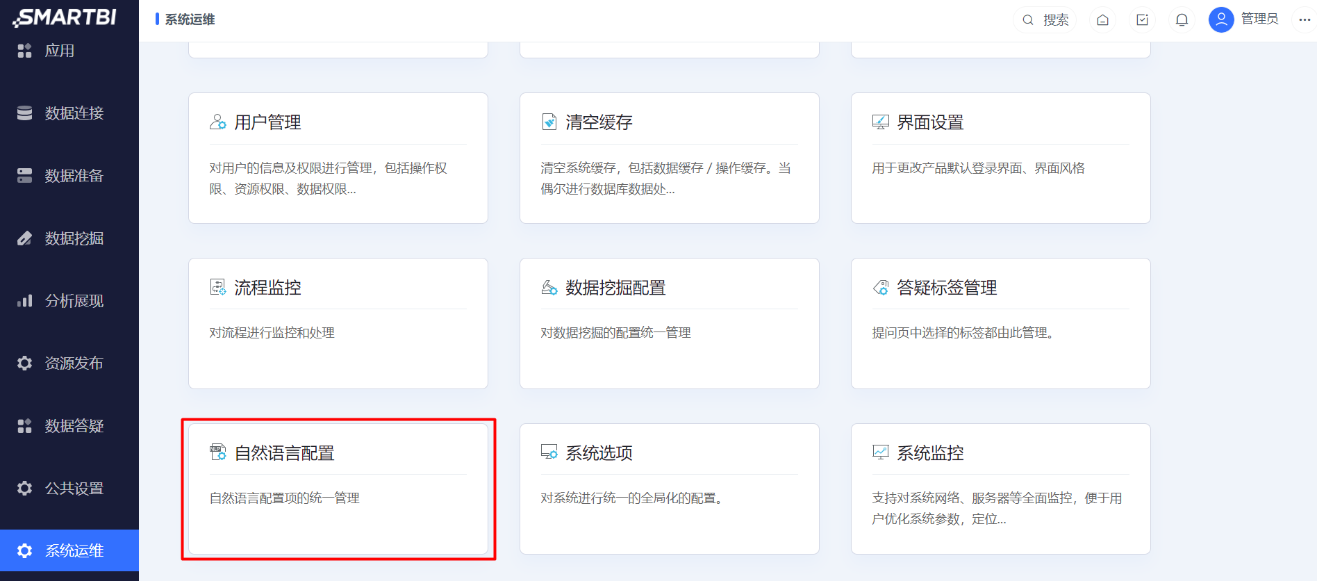The width and height of the screenshot is (1317, 581).
Task: Click the 系统监控 card description
Action: point(997,509)
